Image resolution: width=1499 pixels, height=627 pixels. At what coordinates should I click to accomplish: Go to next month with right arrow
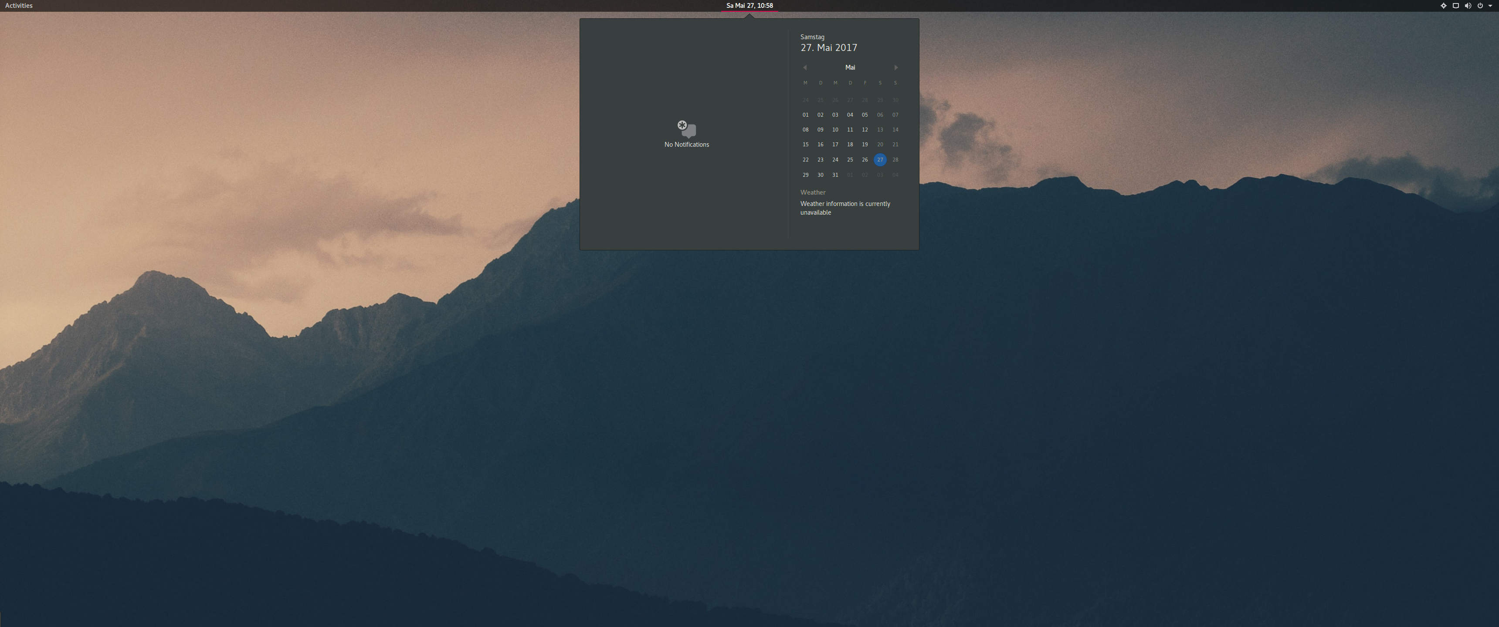coord(895,67)
